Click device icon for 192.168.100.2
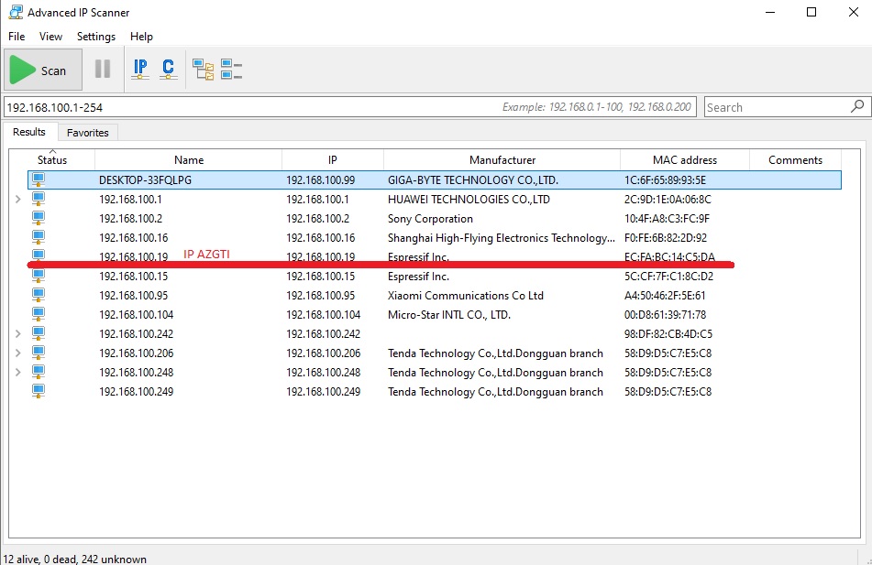The image size is (872, 565). tap(39, 219)
